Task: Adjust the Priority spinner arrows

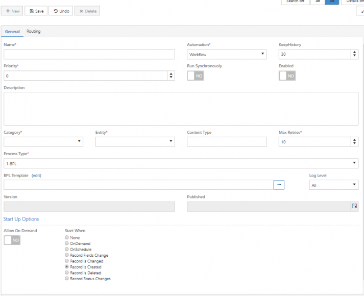Action: pyautogui.click(x=171, y=76)
